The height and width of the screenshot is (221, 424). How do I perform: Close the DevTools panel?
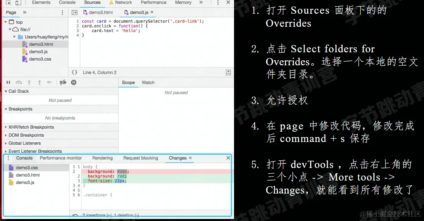click(228, 2)
